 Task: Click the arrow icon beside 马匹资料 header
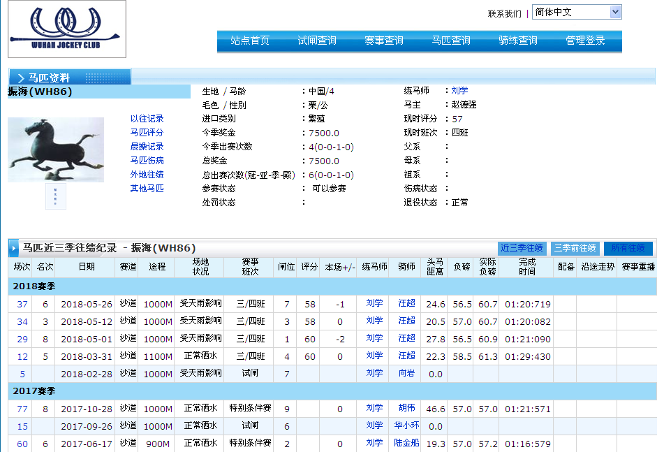click(20, 78)
